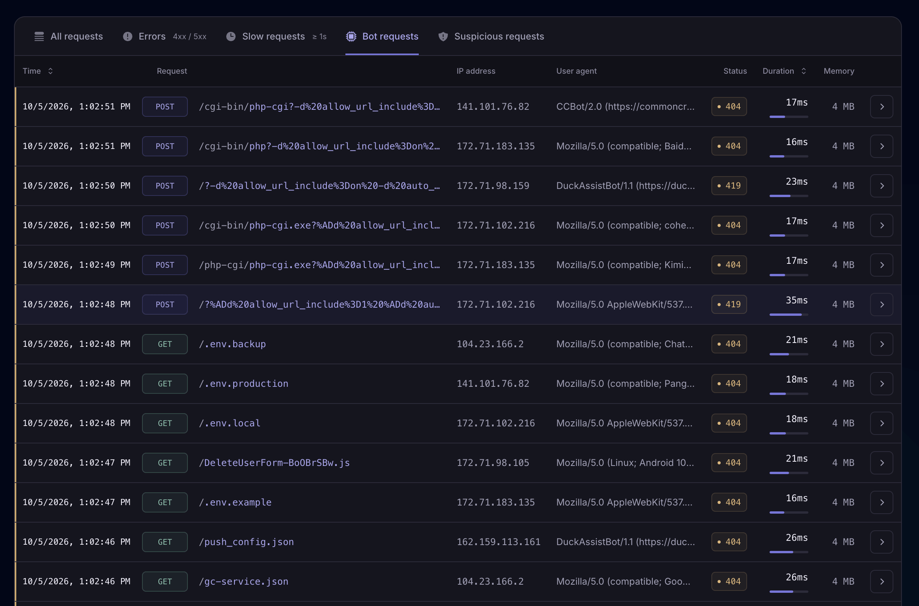Click Mozilla/5.0 (compatible; Pang user agent

(x=626, y=384)
